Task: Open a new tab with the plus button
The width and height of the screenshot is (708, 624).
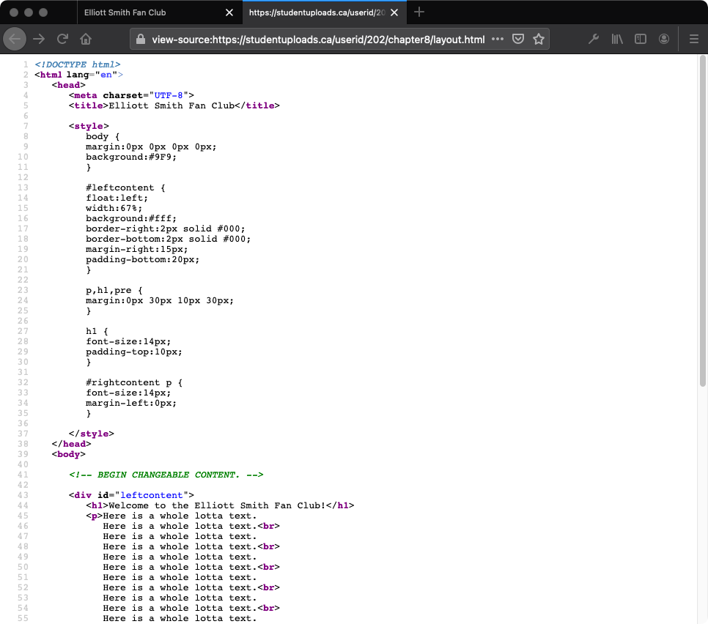Action: point(419,12)
